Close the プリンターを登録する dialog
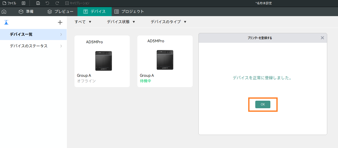 click(x=322, y=38)
